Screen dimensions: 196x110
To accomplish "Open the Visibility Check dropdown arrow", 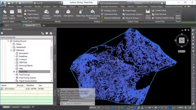I will pyautogui.click(x=118, y=11).
